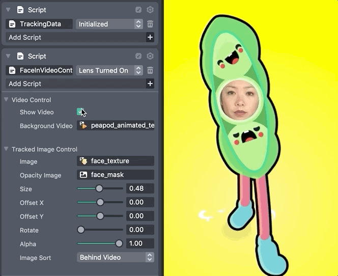Click the Offset Y value field
Screen dimensions: 338x276
(140, 216)
